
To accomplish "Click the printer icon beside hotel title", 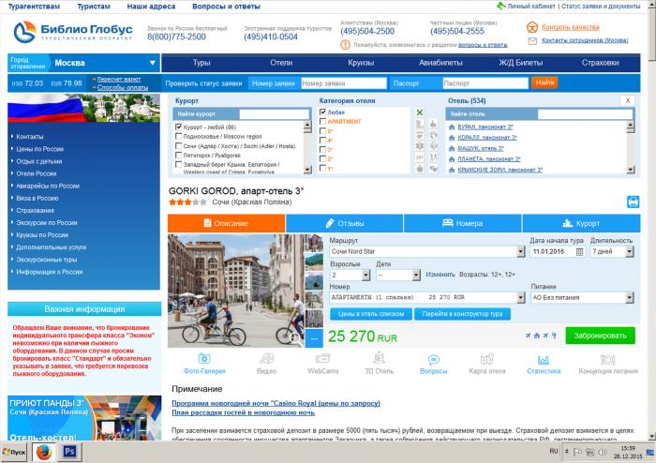I will pyautogui.click(x=633, y=202).
